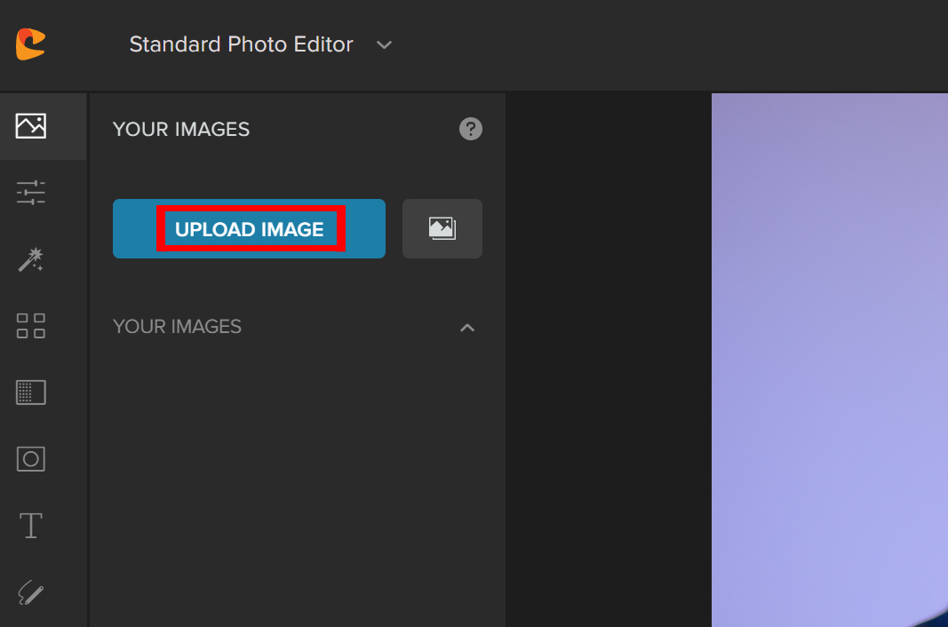Open the stock image library button
Screen dimensions: 948x627
click(442, 229)
